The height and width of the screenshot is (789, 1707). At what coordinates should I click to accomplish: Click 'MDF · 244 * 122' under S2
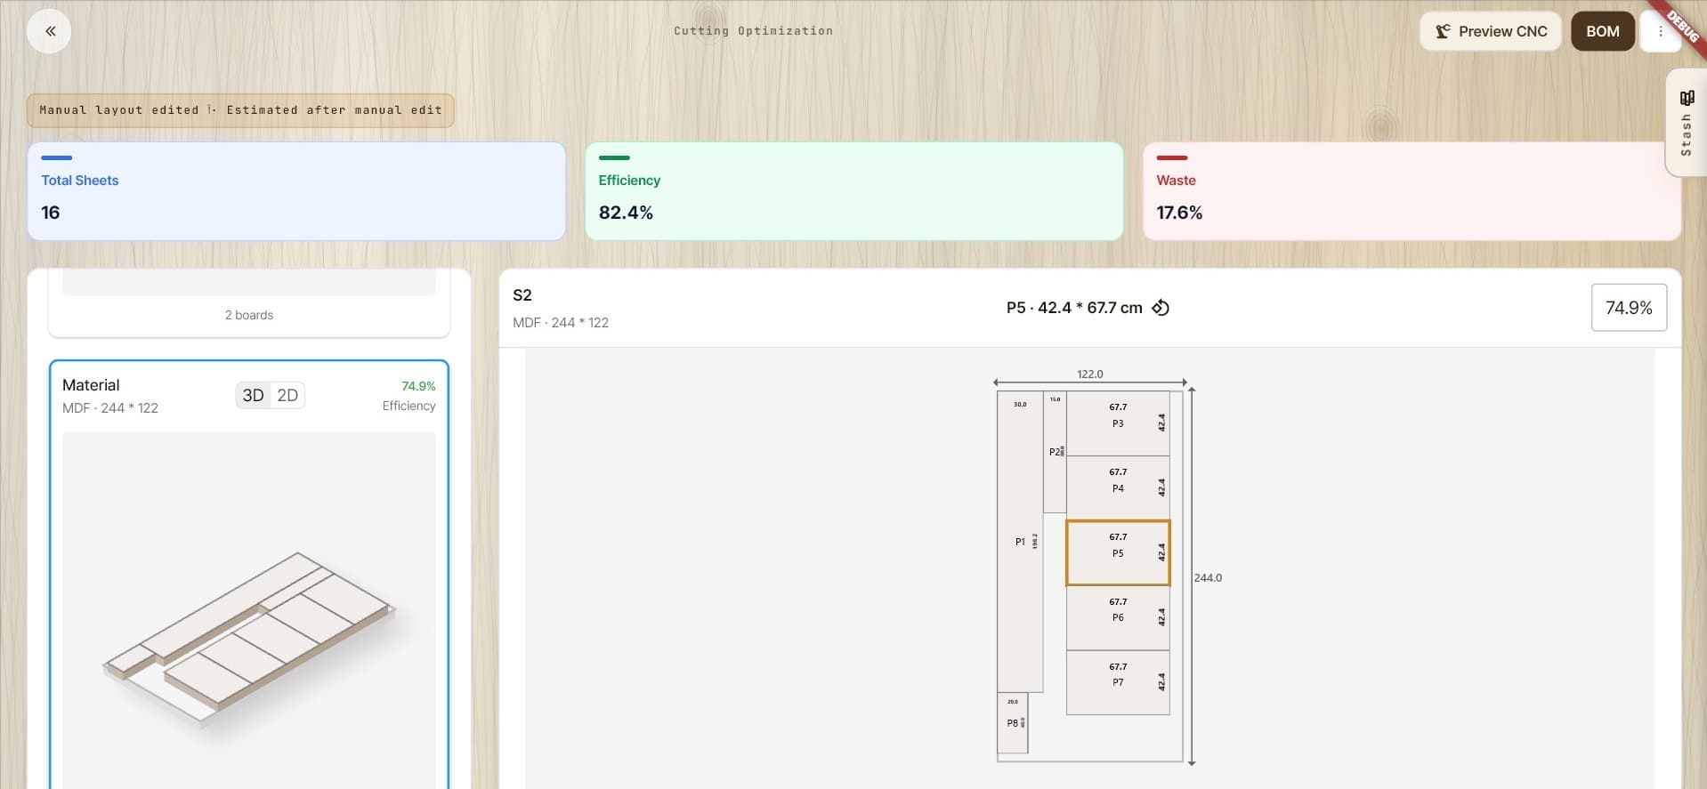point(561,323)
